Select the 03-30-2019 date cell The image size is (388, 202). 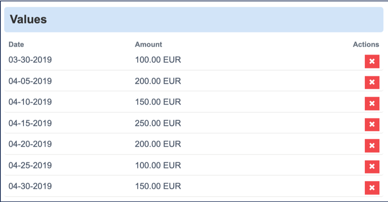pyautogui.click(x=30, y=60)
